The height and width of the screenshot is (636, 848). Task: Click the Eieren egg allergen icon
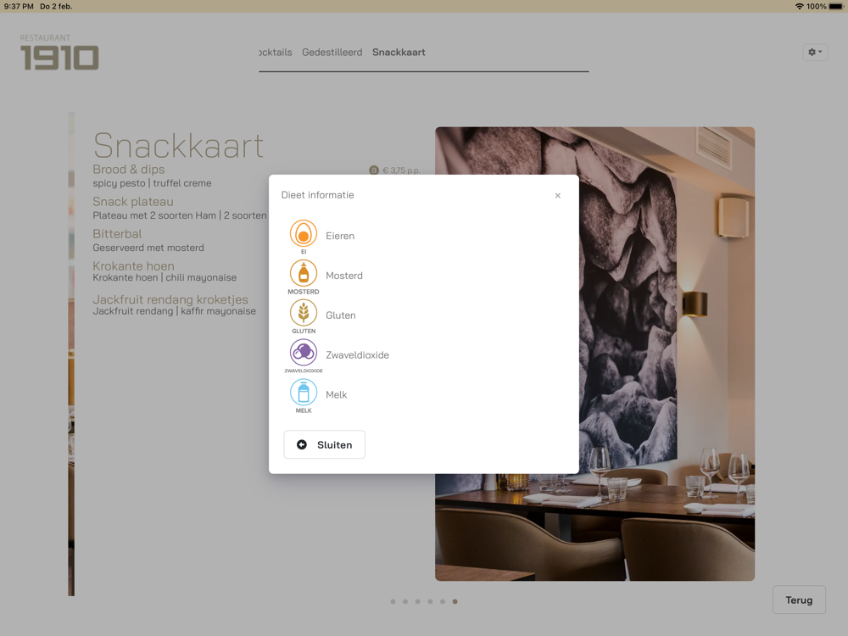(304, 234)
